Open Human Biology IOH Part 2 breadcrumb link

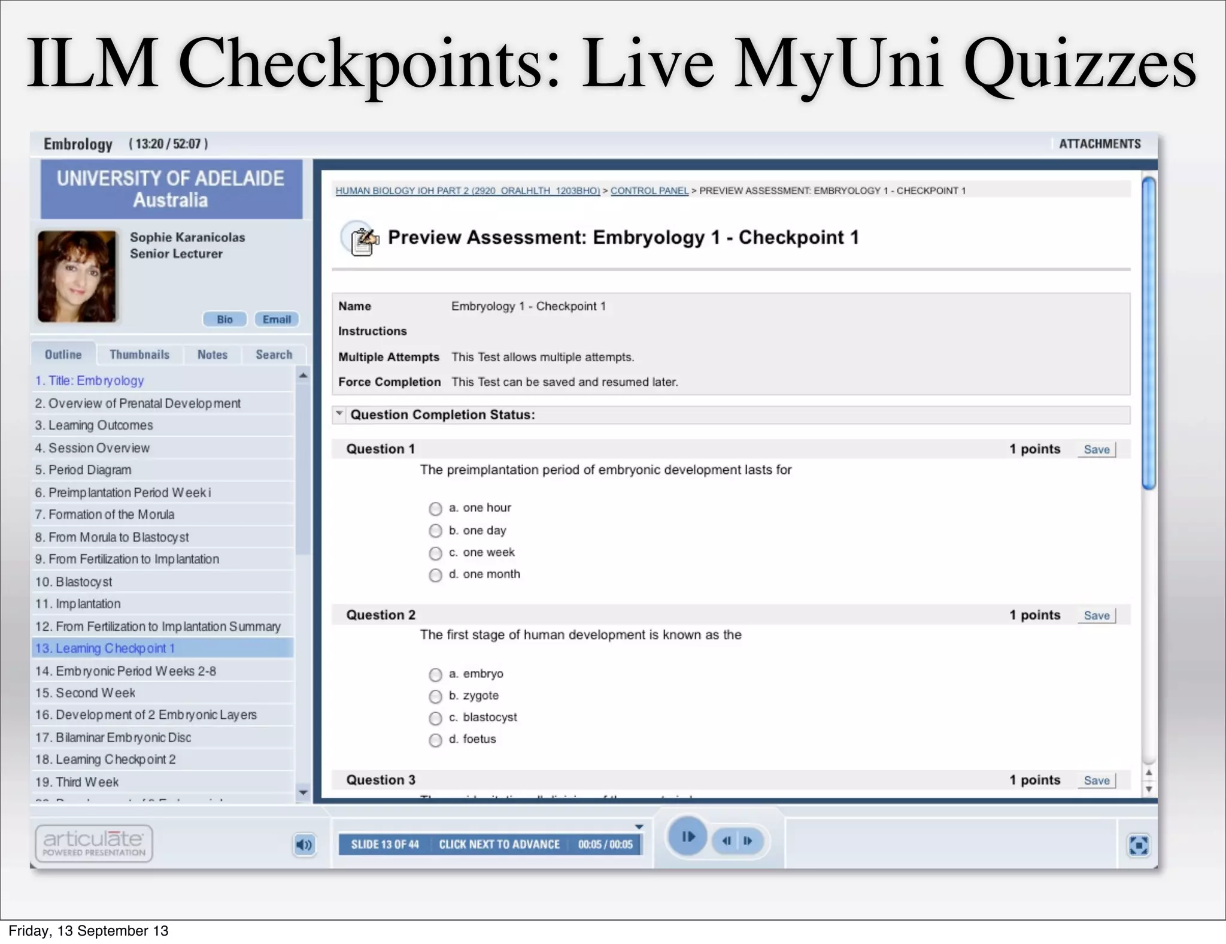click(468, 190)
